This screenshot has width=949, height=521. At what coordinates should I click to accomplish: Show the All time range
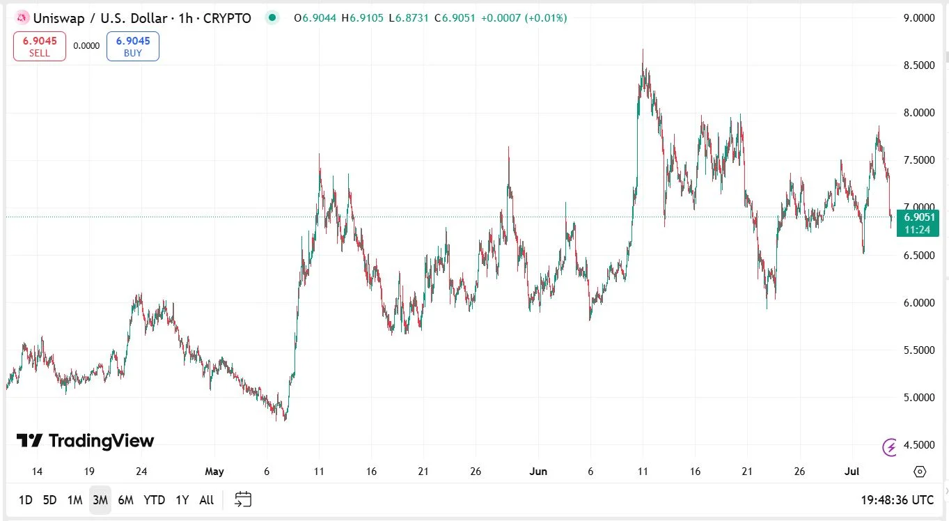[207, 499]
